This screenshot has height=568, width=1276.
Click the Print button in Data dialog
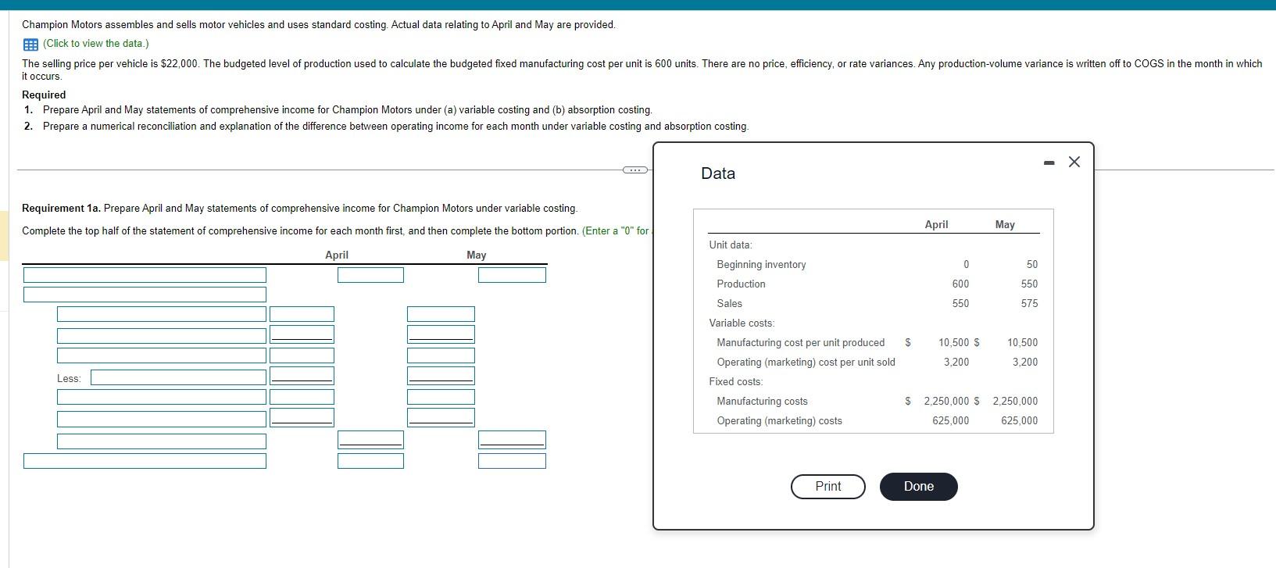828,486
